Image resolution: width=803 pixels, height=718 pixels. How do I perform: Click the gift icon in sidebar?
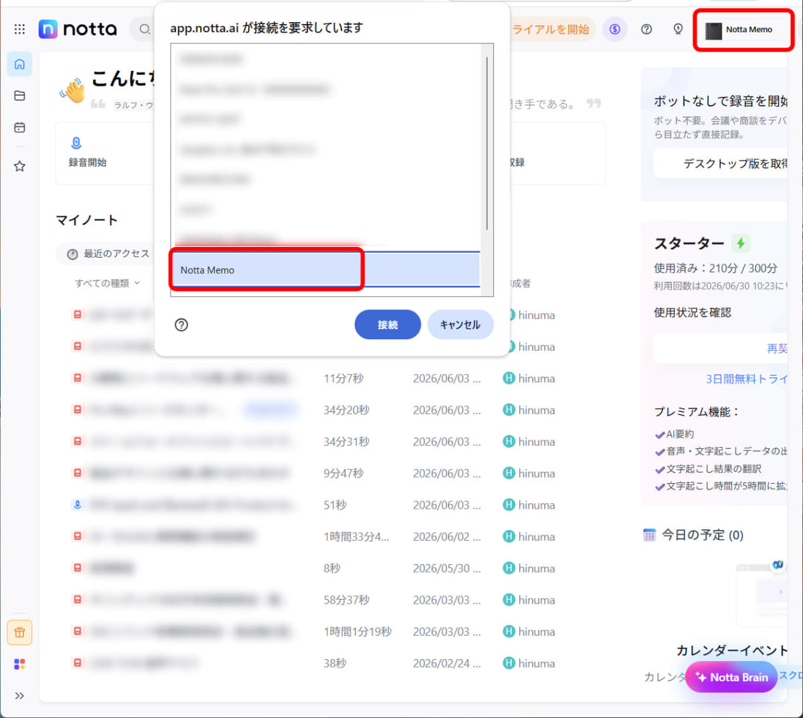(x=19, y=632)
